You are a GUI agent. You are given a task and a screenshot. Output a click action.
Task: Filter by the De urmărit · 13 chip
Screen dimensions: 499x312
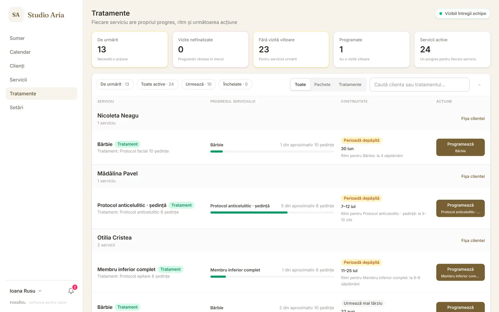tap(115, 84)
